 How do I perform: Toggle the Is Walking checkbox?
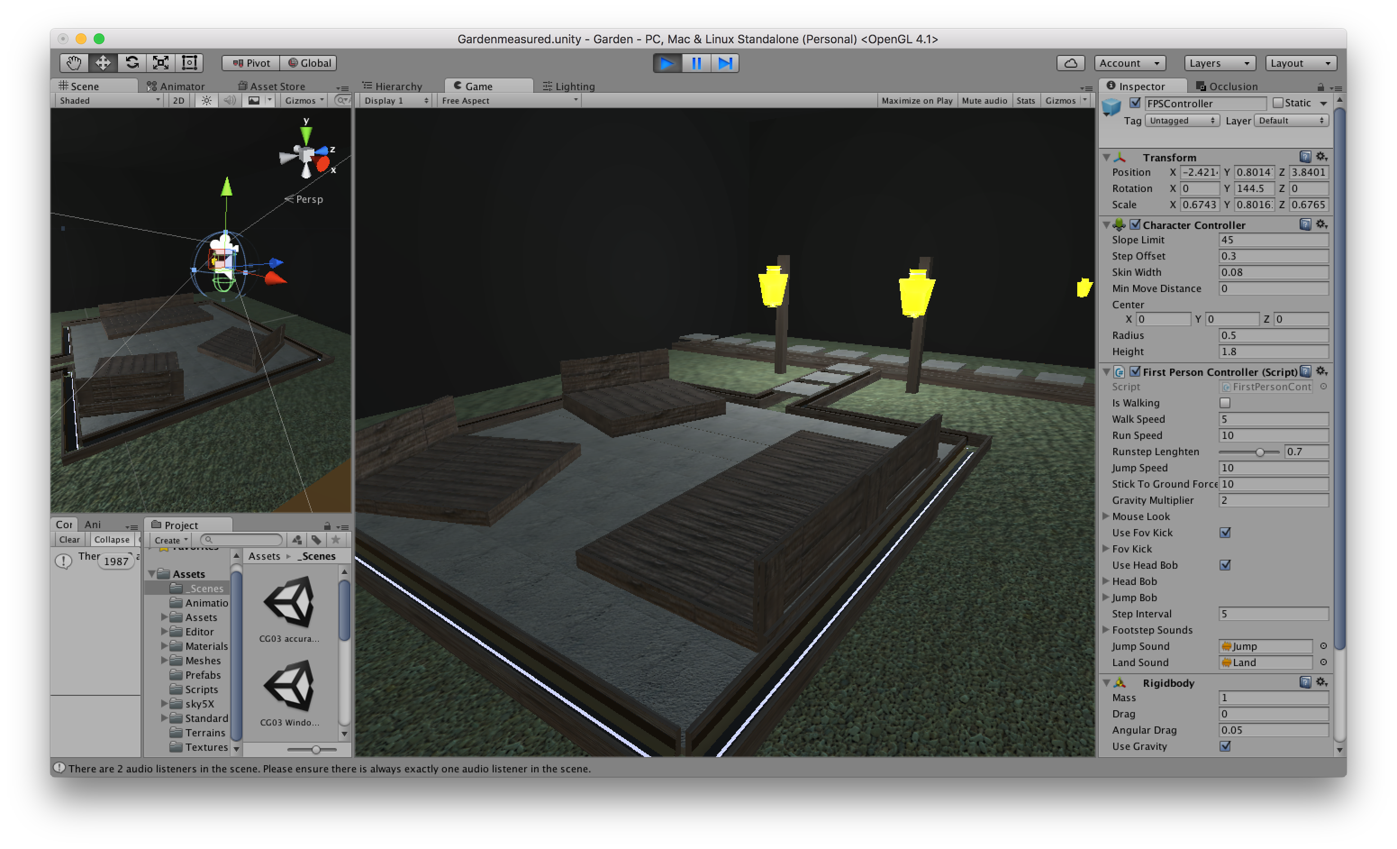[x=1225, y=403]
